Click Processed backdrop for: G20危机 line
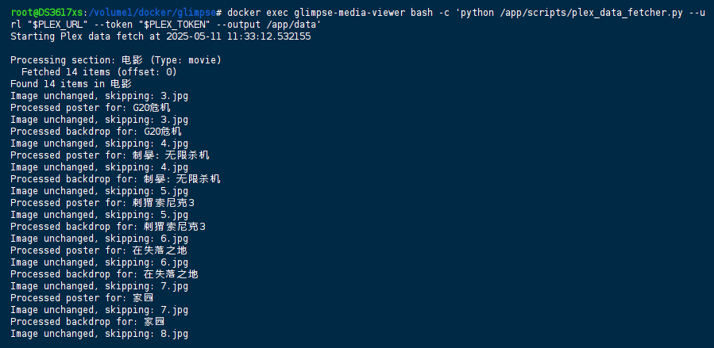The height and width of the screenshot is (348, 714). tap(96, 132)
